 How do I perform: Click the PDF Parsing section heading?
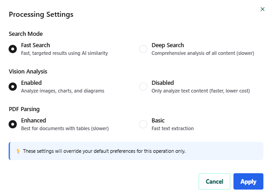pos(24,109)
